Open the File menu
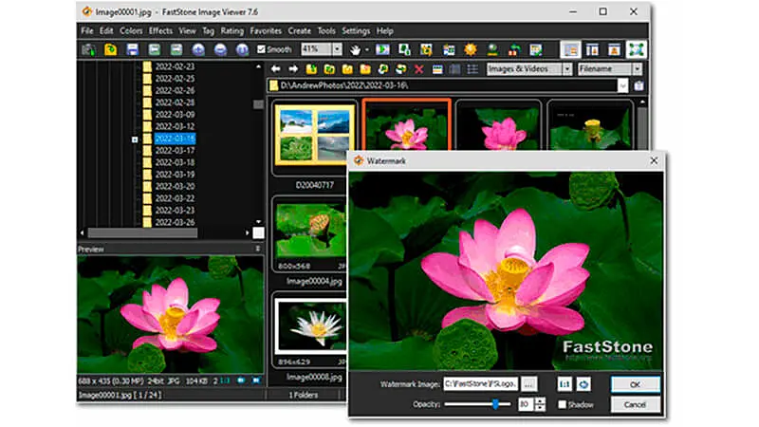The width and height of the screenshot is (759, 427). [87, 31]
